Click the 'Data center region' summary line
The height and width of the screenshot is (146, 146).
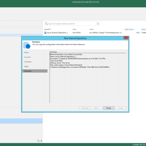66,65
